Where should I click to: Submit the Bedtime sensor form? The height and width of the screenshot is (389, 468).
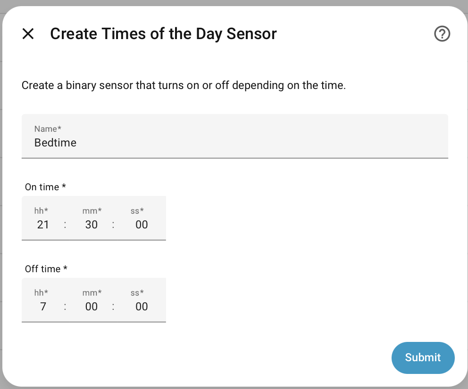423,358
